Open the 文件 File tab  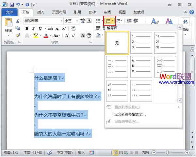pyautogui.click(x=9, y=12)
